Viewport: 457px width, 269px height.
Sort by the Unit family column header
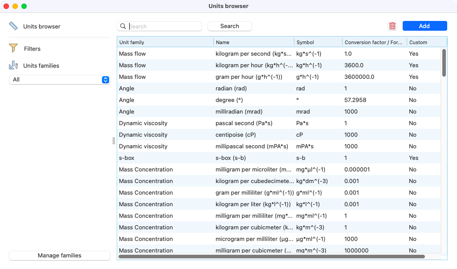coord(165,42)
